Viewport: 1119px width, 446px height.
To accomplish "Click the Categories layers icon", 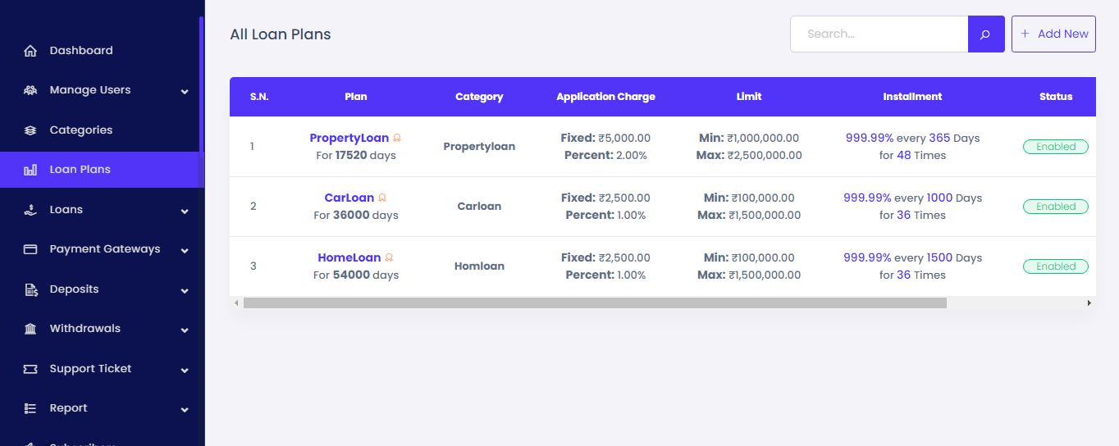I will (x=30, y=130).
